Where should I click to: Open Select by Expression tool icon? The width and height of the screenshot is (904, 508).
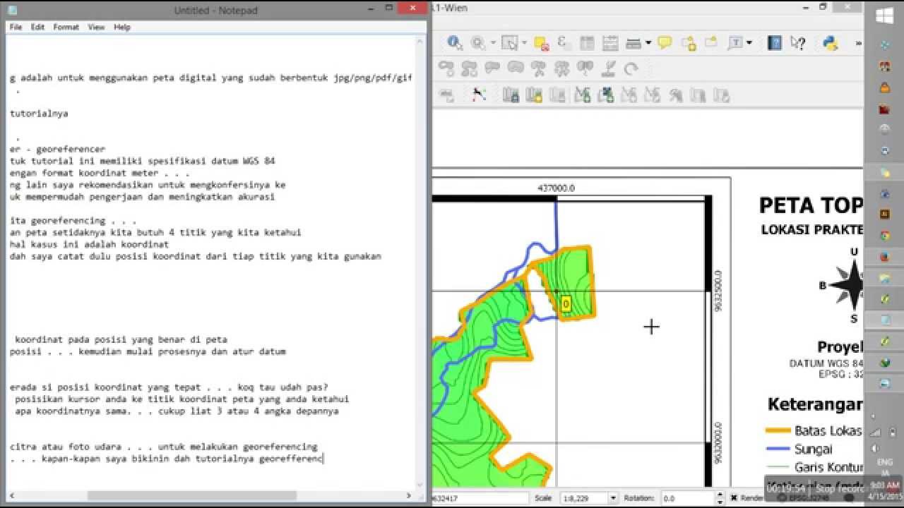[564, 43]
